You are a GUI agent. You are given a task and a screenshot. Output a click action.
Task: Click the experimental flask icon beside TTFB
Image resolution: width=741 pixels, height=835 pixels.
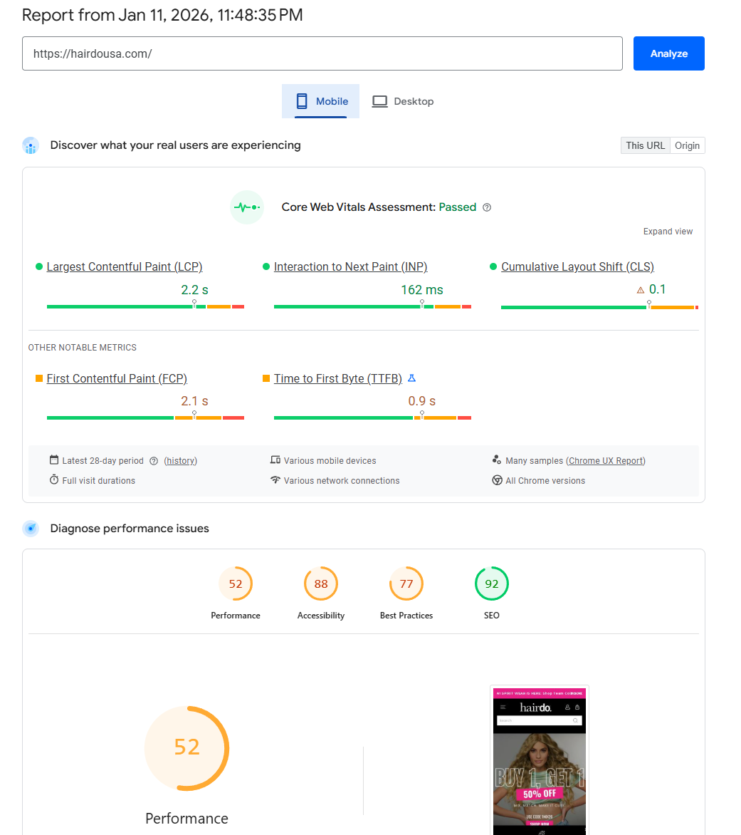tap(411, 378)
